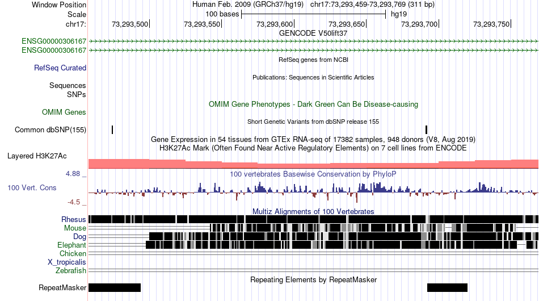
Task: Click the second ENSG00000306167 gene label
Action: click(54, 50)
